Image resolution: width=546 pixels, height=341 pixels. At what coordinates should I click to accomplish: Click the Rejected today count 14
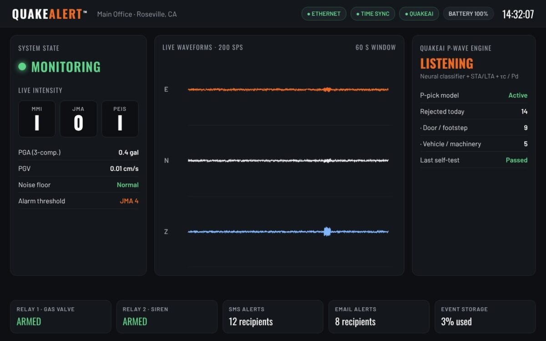tap(524, 111)
